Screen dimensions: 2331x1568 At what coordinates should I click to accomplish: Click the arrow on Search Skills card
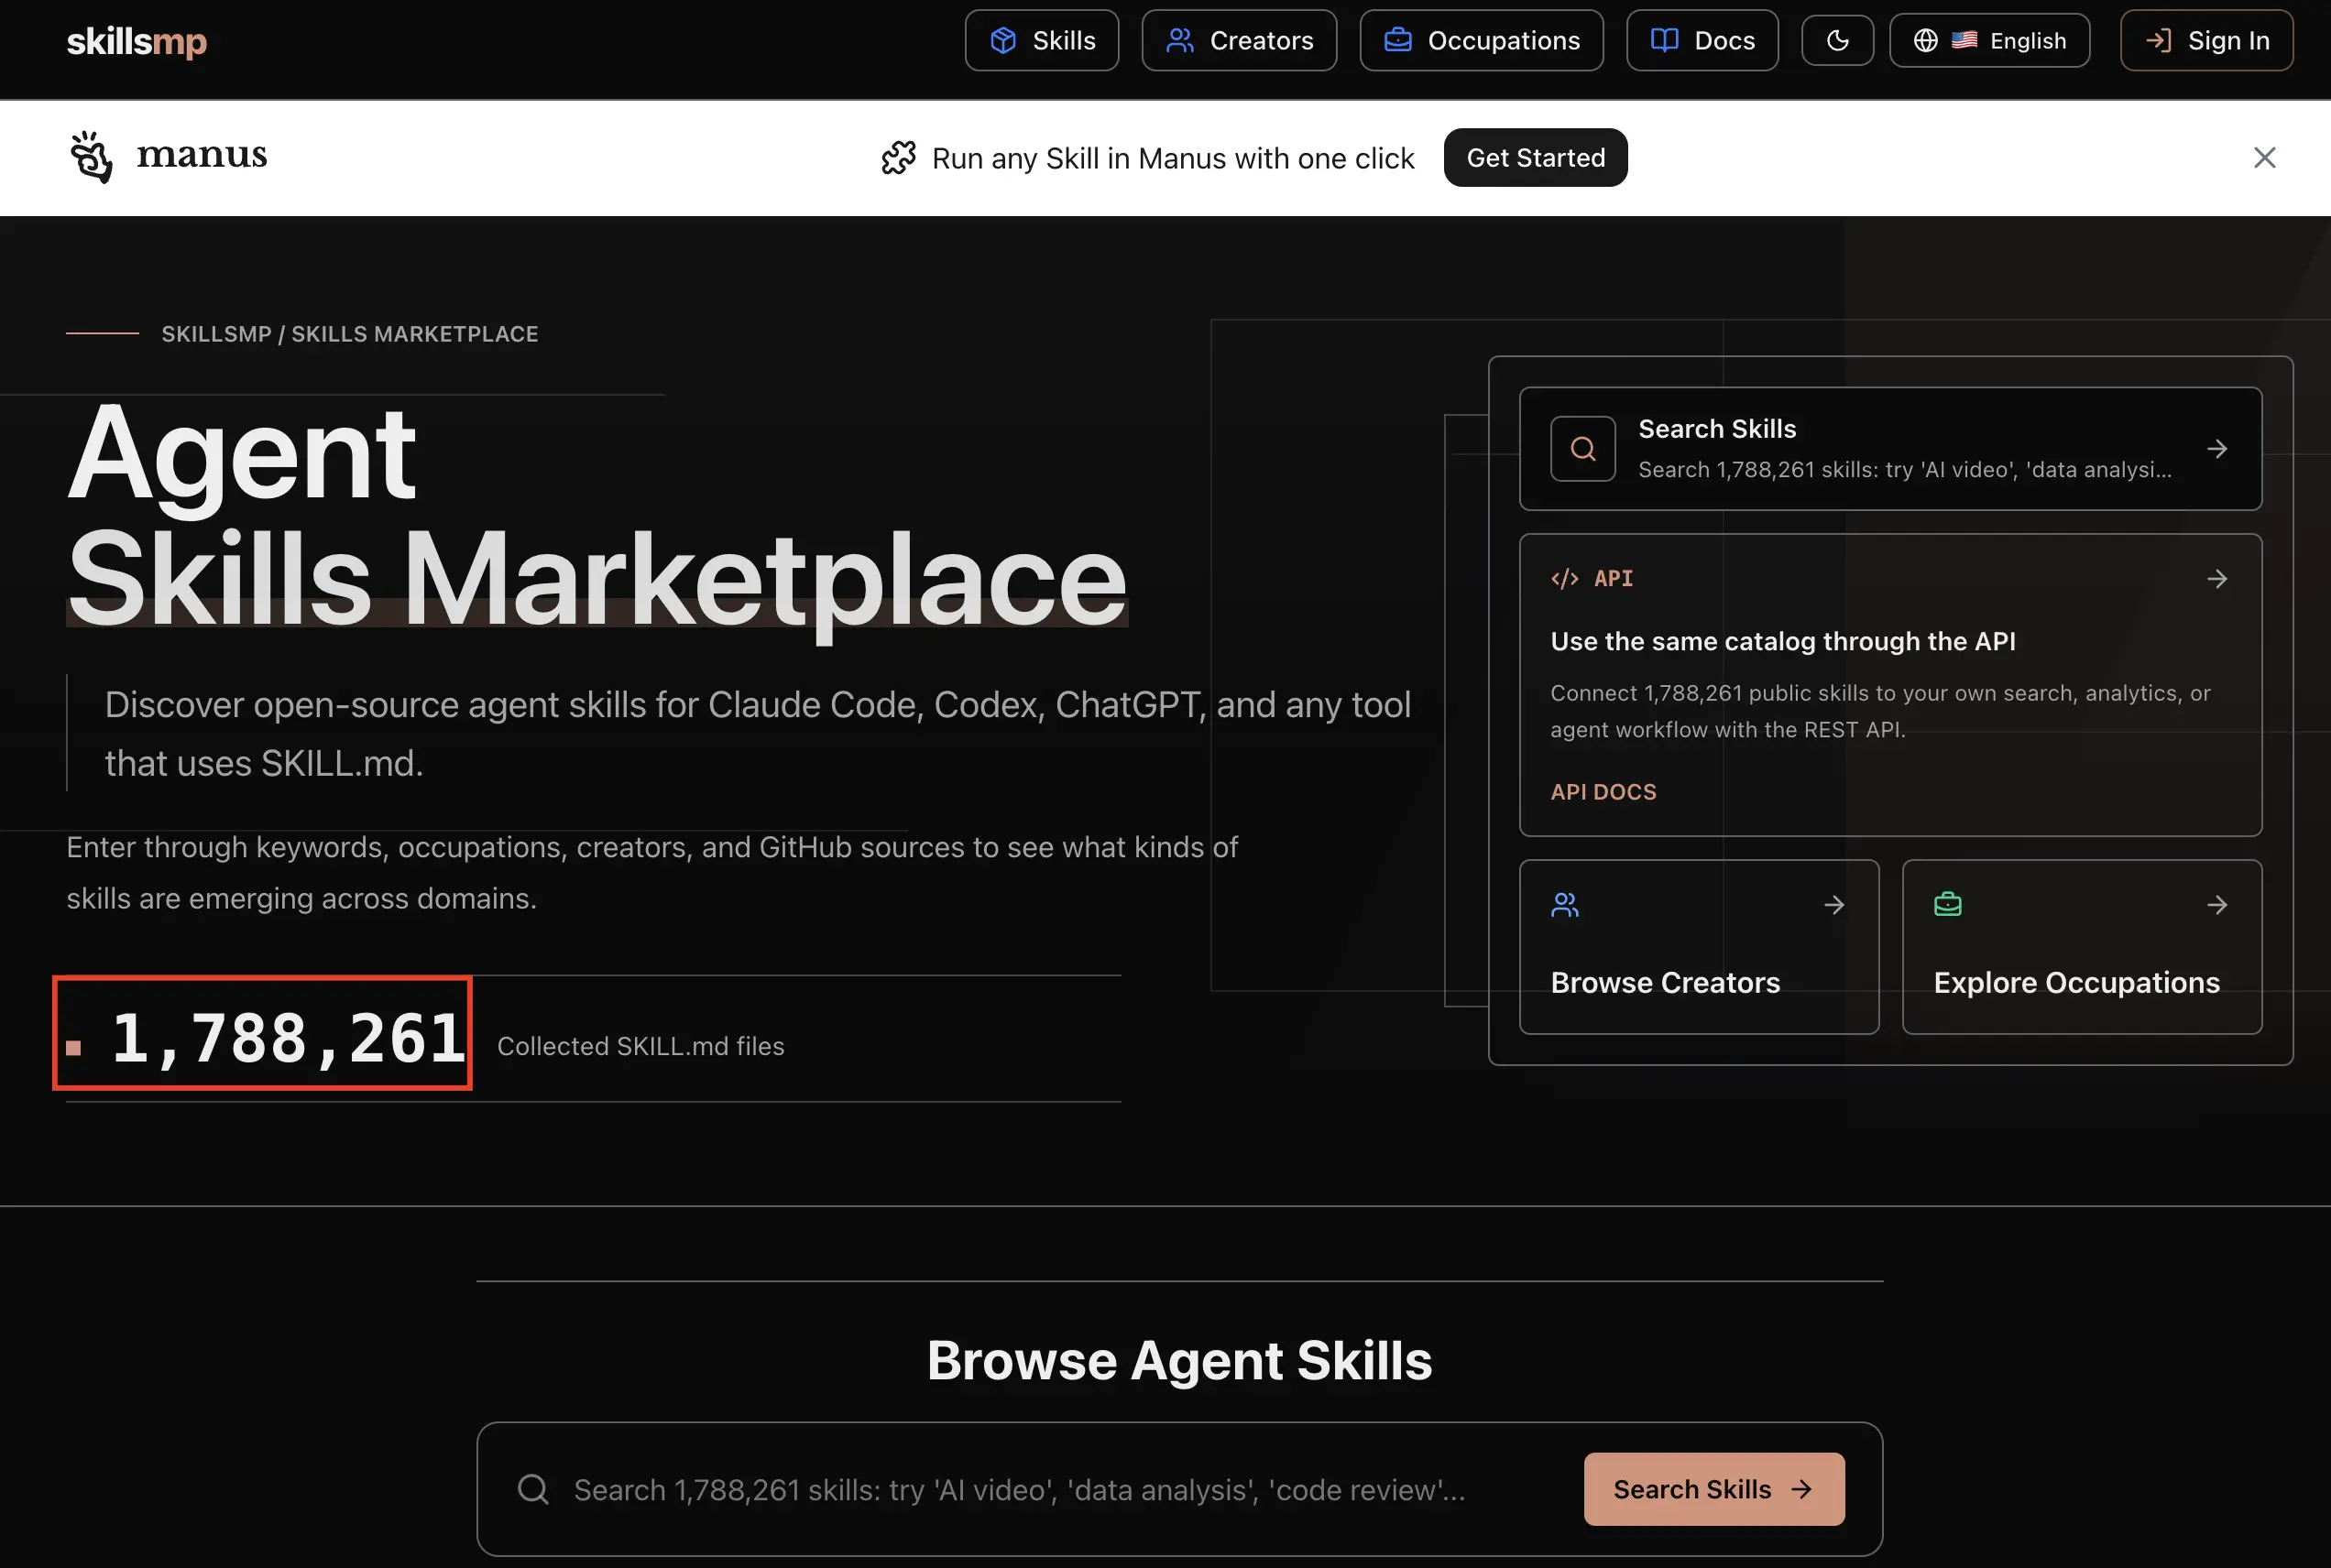click(x=2217, y=449)
